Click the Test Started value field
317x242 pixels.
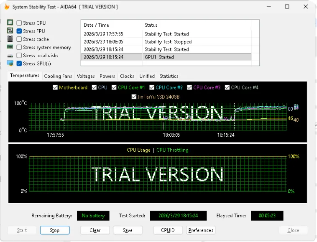(x=178, y=216)
